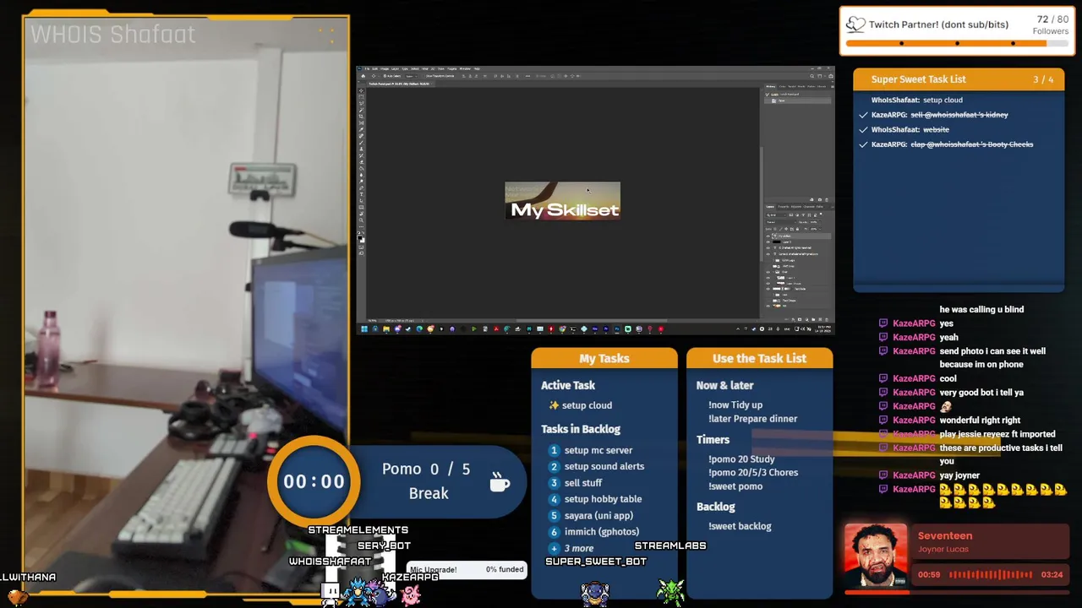Select the Pen tool
The image size is (1082, 608).
[x=361, y=187]
